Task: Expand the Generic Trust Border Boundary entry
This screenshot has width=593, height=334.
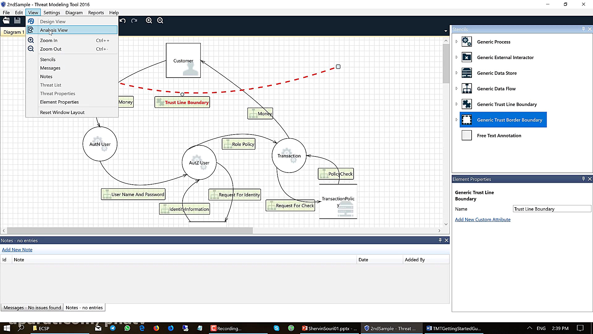Action: 457,120
